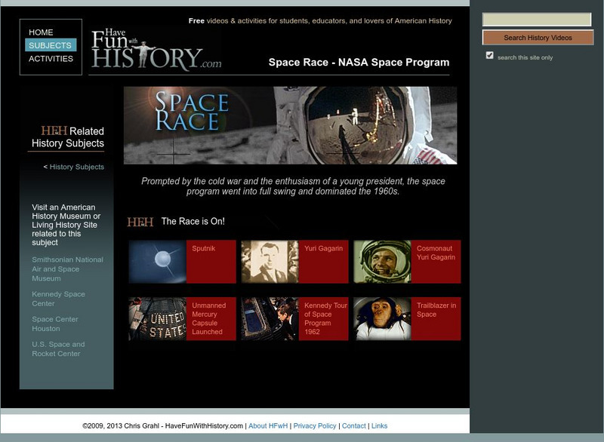Image resolution: width=604 pixels, height=442 pixels.
Task: Click inside the search text field
Action: click(x=537, y=20)
